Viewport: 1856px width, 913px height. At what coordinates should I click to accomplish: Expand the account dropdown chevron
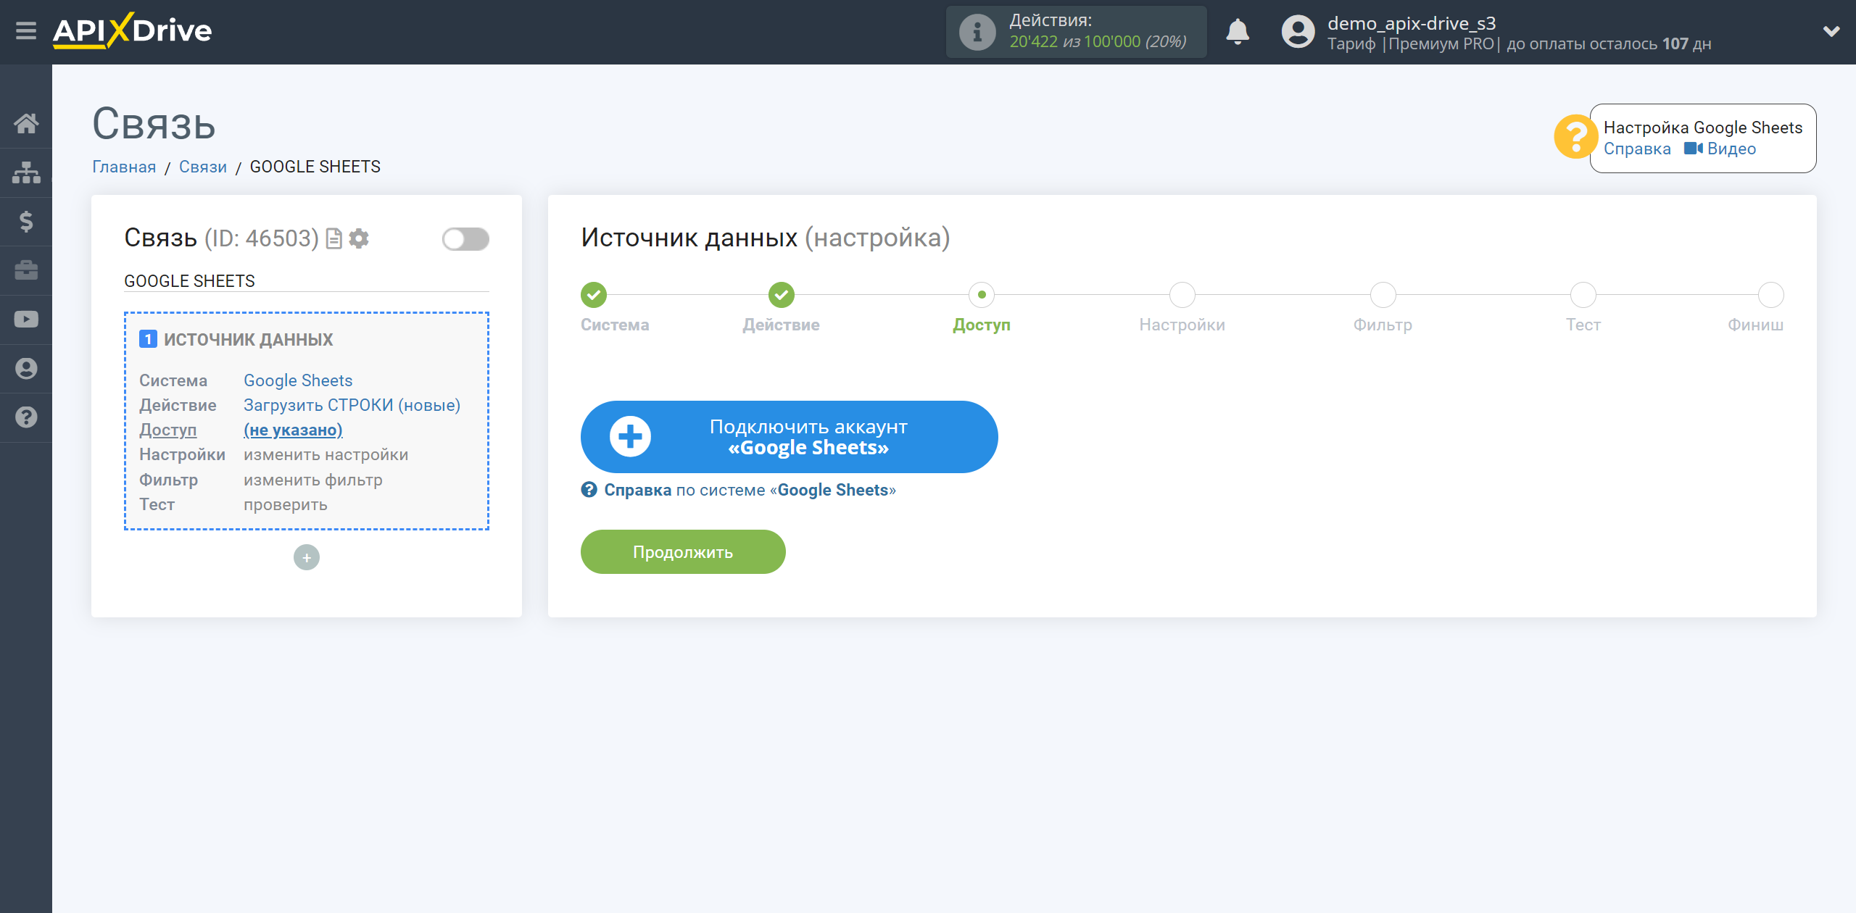pyautogui.click(x=1831, y=31)
